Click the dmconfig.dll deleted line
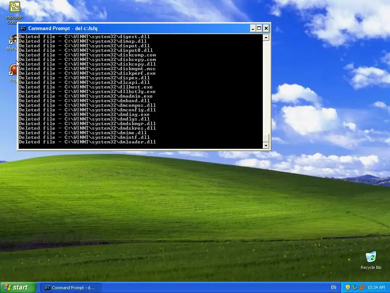The image size is (390, 293). 88,110
